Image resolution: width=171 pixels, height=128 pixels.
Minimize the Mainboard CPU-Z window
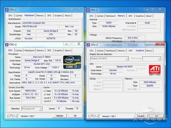point(66,9)
